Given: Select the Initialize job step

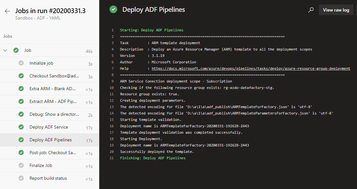Looking at the screenshot, I should click(50, 63).
